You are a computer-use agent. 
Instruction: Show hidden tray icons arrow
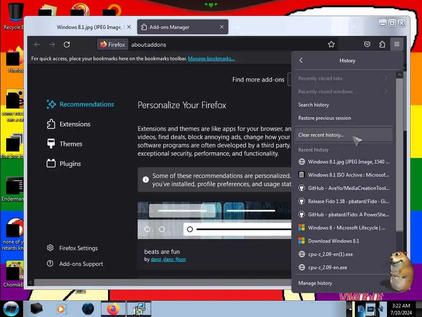350,309
